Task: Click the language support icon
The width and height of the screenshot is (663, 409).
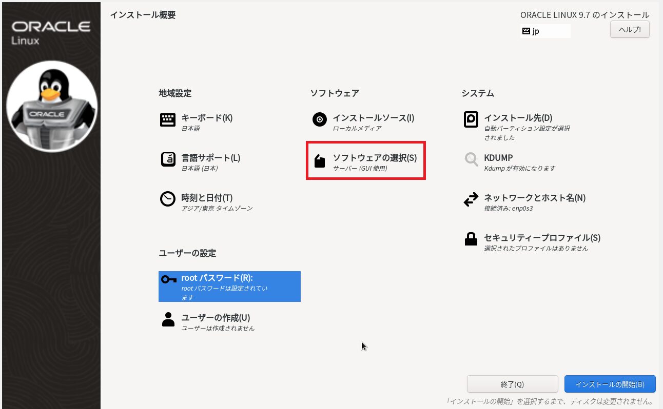Action: 168,160
